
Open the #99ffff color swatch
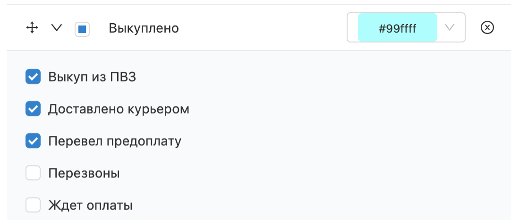pyautogui.click(x=397, y=28)
